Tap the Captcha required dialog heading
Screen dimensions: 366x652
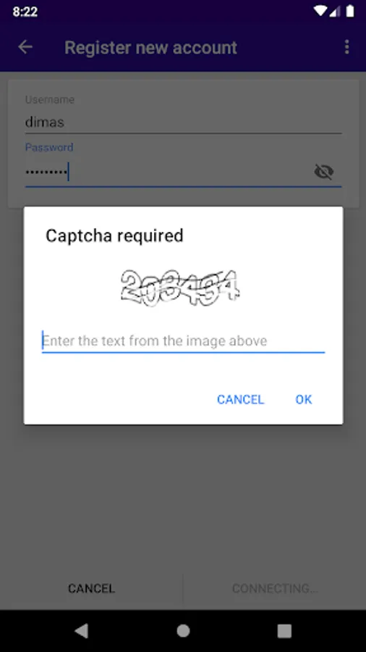click(114, 235)
